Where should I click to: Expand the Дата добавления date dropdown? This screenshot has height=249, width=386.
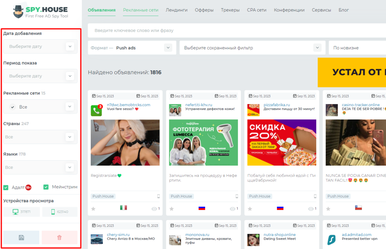(70, 47)
